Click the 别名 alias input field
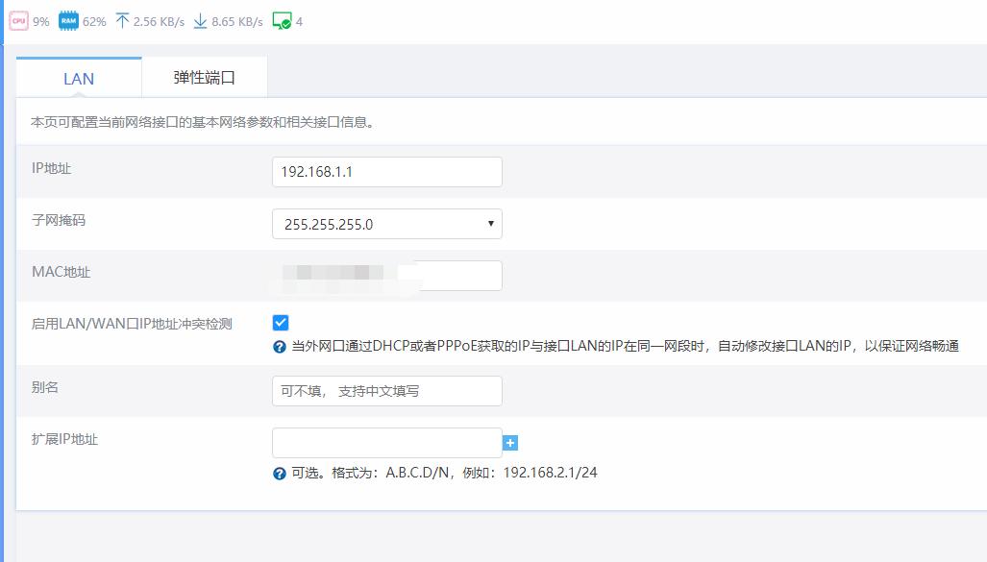The height and width of the screenshot is (562, 987). [387, 390]
